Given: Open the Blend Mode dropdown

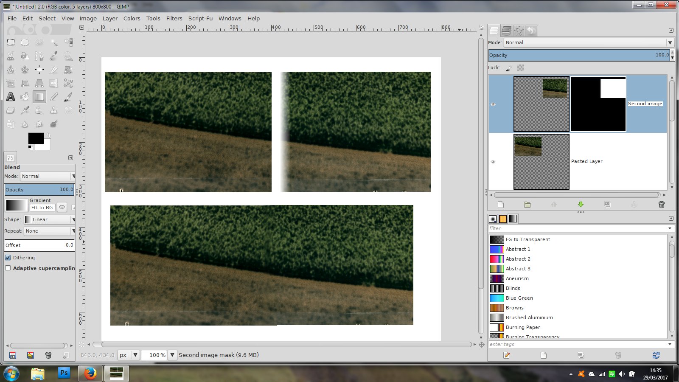Looking at the screenshot, I should [48, 176].
